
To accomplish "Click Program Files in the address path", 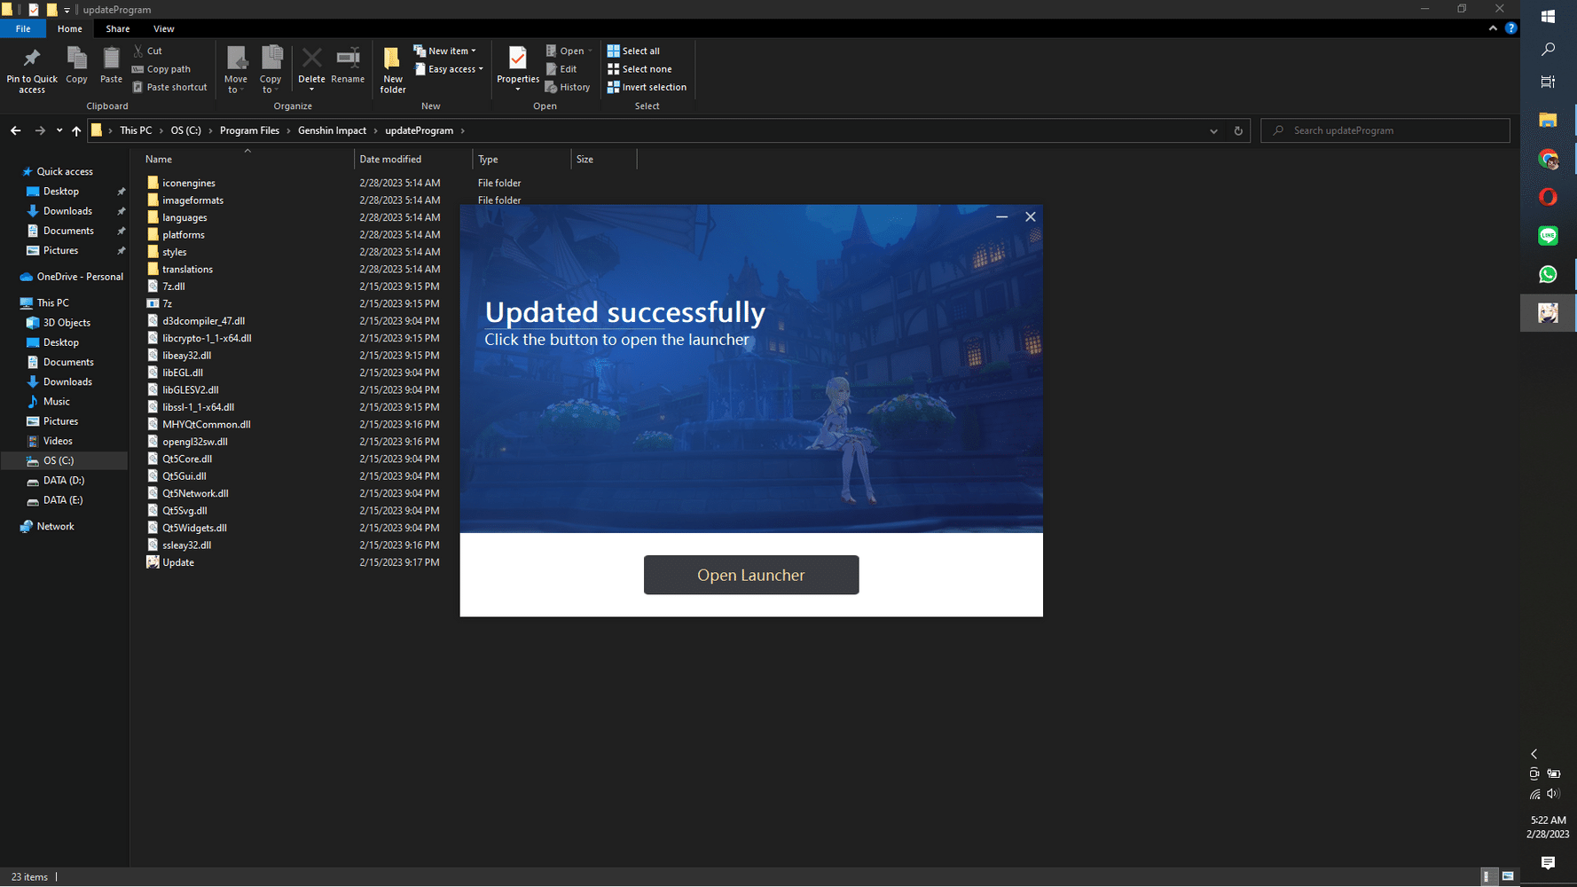I will [249, 130].
